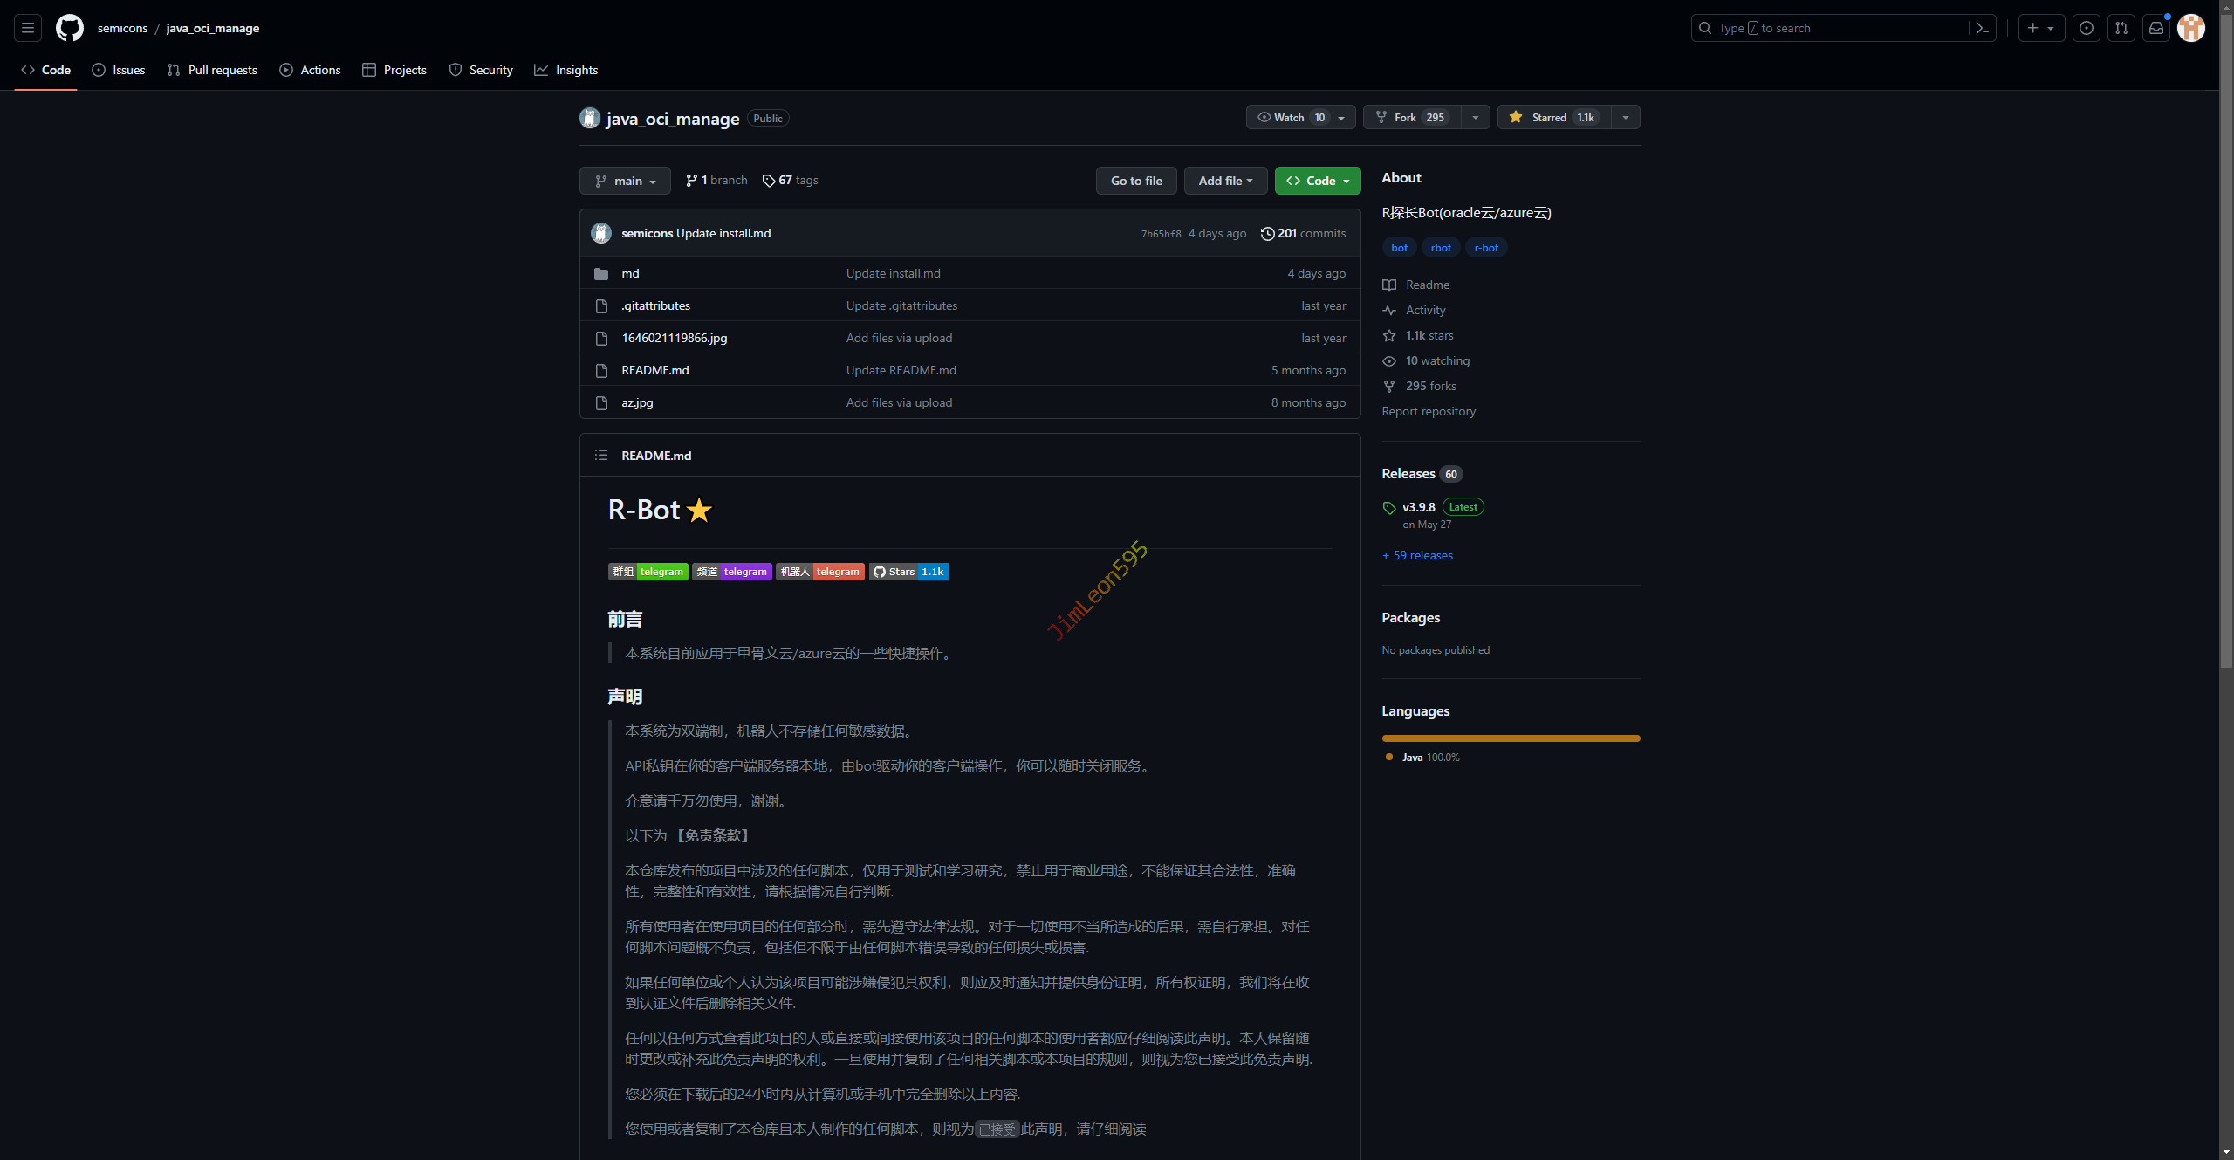2234x1160 pixels.
Task: Open the green Code dropdown
Action: 1317,181
